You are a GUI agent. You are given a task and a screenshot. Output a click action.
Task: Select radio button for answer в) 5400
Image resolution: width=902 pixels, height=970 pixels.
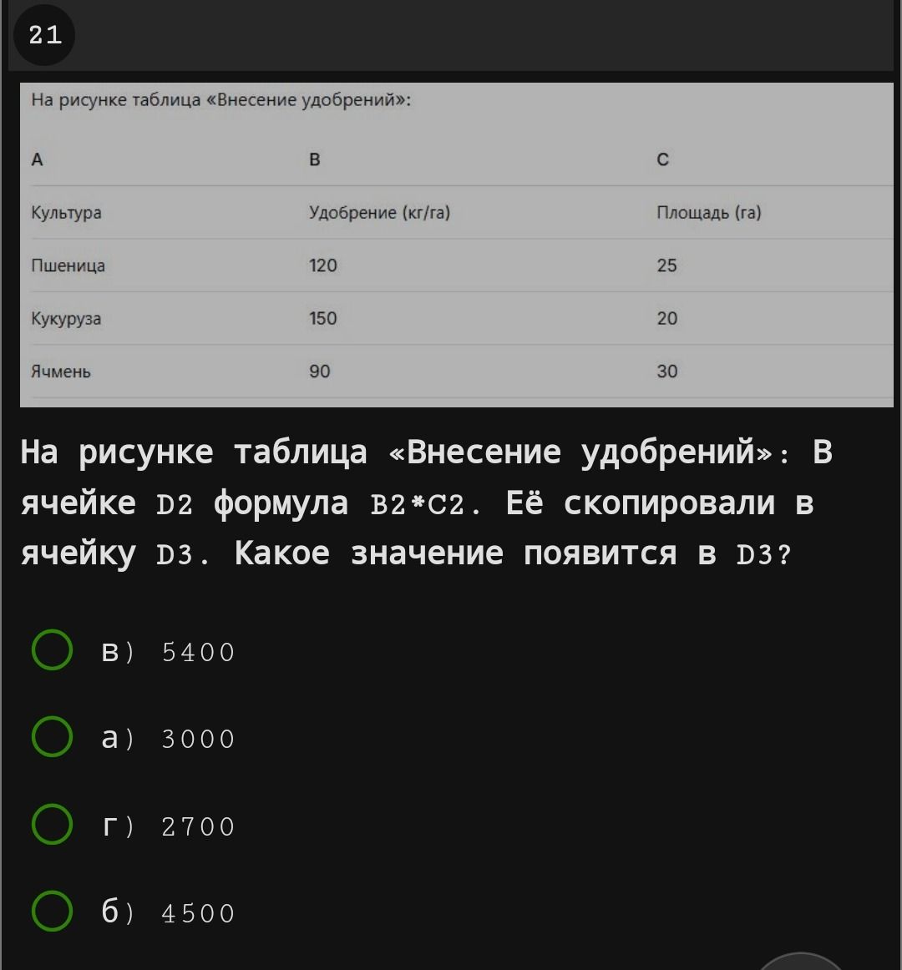[x=52, y=649]
